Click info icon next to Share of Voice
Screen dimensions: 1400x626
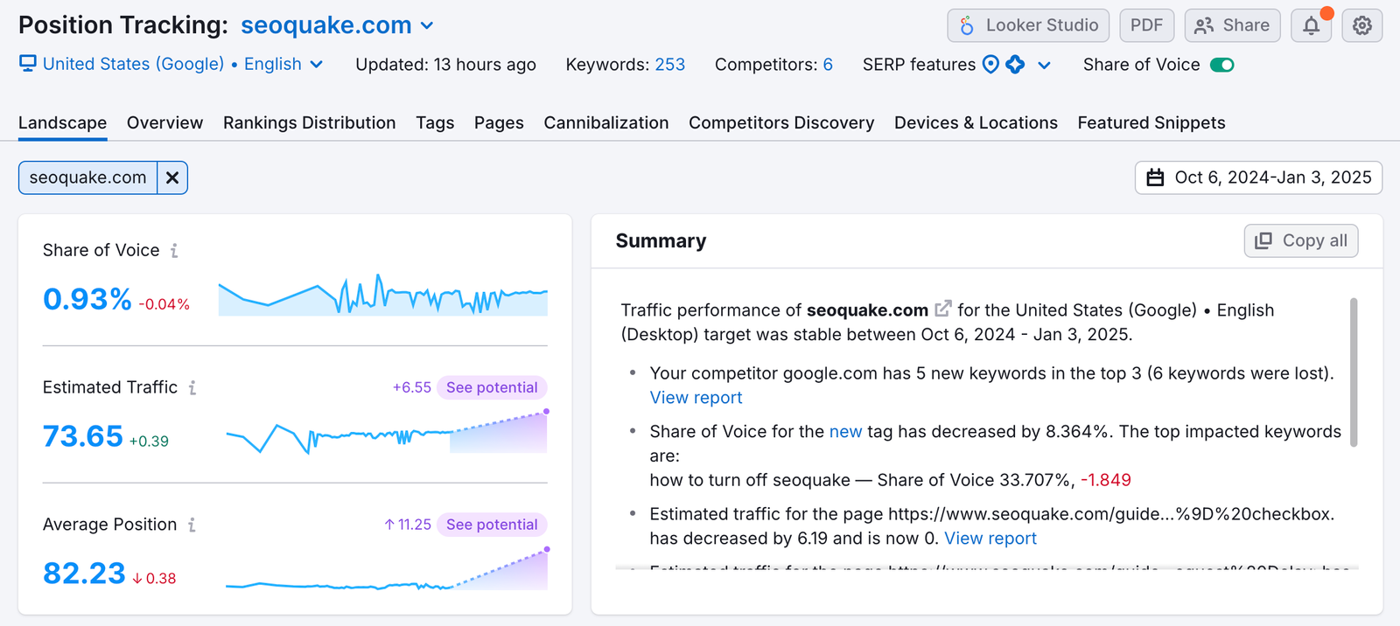174,251
